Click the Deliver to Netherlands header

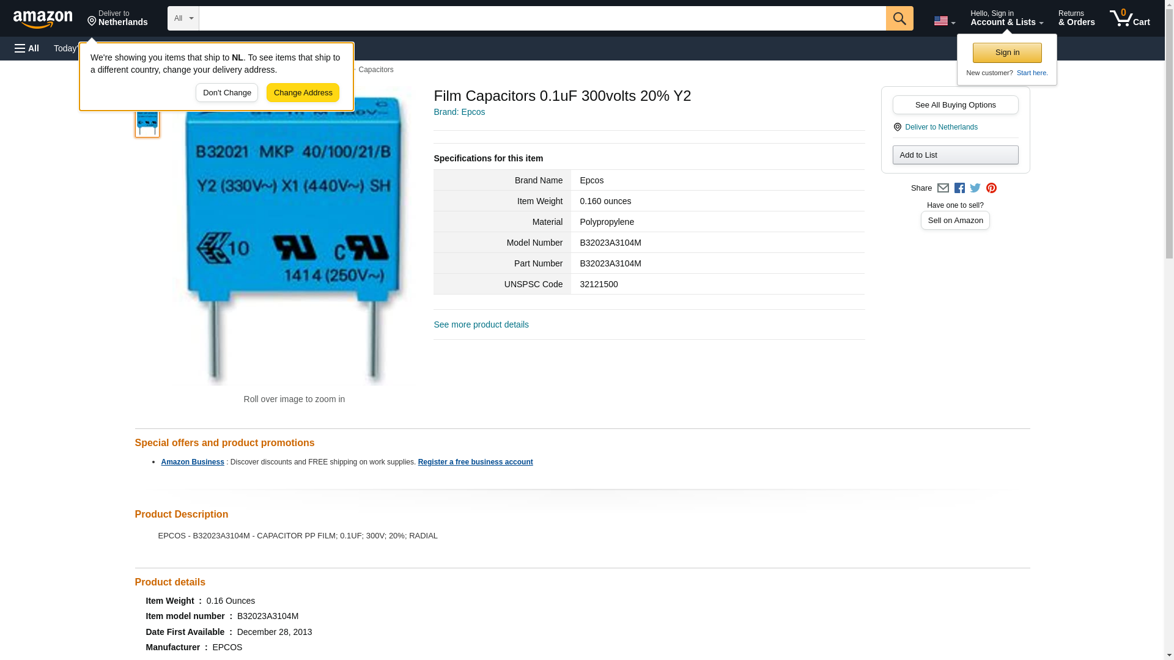tap(117, 18)
